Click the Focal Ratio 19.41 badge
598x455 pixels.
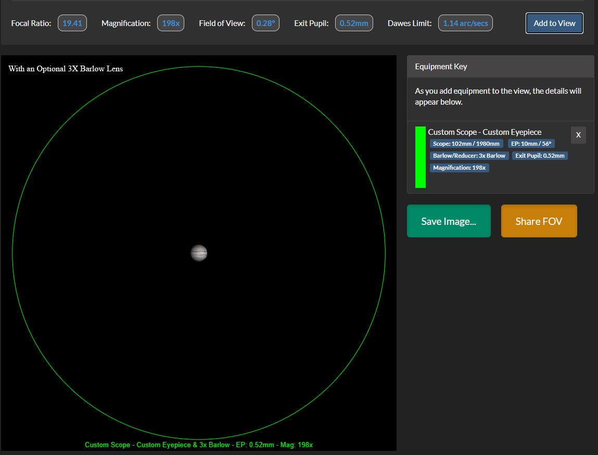click(72, 23)
